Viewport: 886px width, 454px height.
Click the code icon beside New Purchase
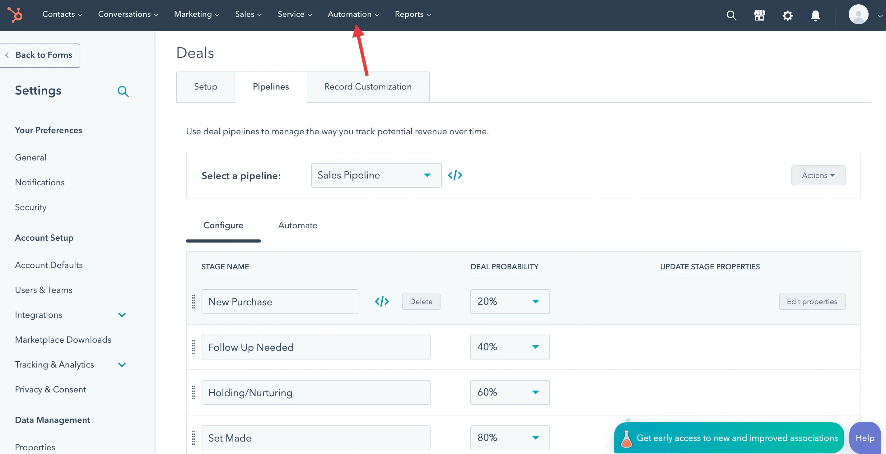(382, 301)
